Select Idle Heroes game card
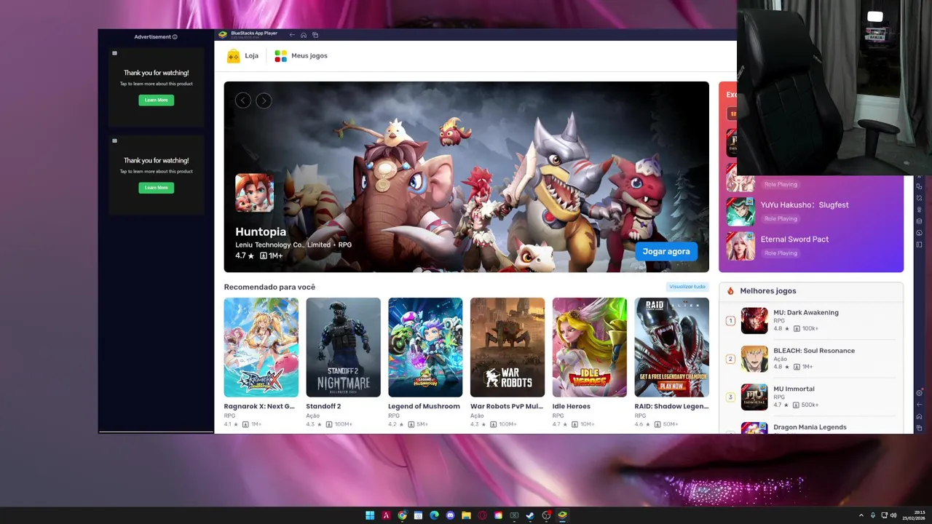The width and height of the screenshot is (932, 524). 589,362
